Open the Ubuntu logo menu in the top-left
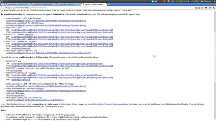This screenshot has height=121, width=216. 1,1
